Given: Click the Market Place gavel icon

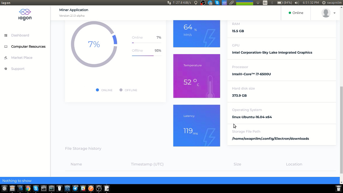Looking at the screenshot, I should click(x=6, y=58).
